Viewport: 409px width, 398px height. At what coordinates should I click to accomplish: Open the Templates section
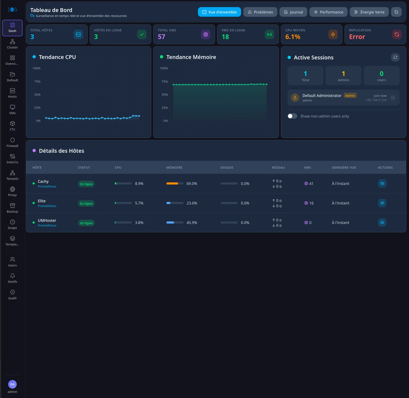(x=12, y=241)
